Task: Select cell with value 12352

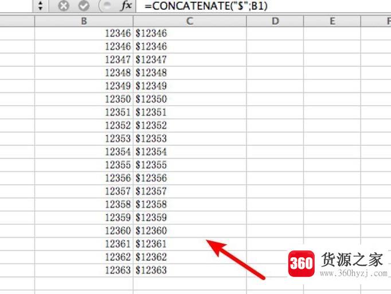Action: [x=84, y=125]
